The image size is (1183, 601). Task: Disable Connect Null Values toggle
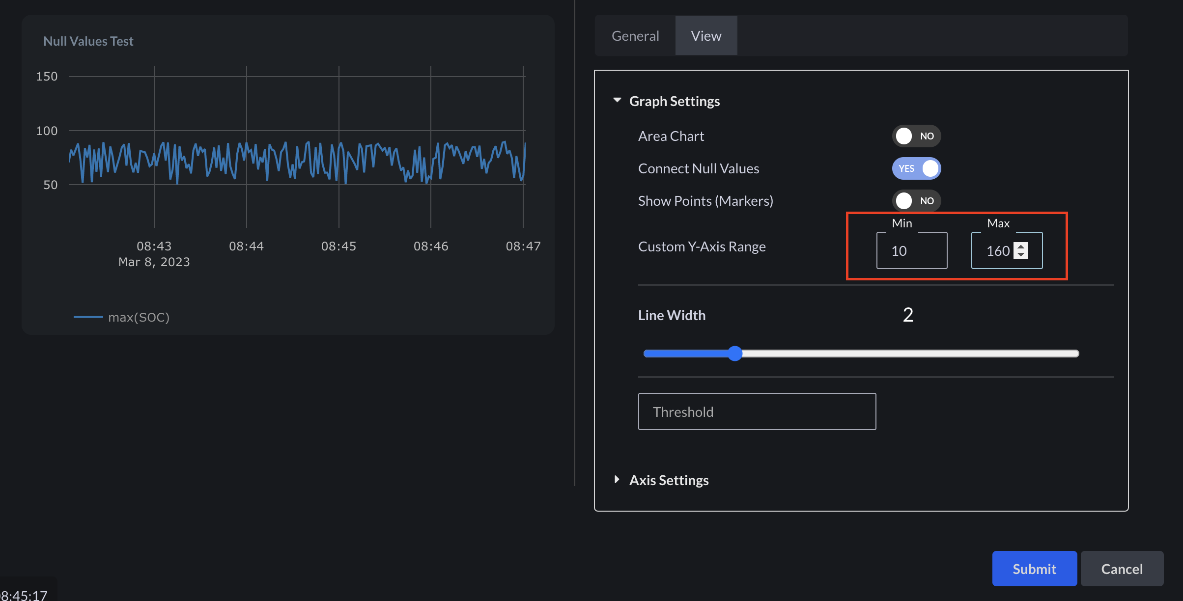click(x=916, y=168)
